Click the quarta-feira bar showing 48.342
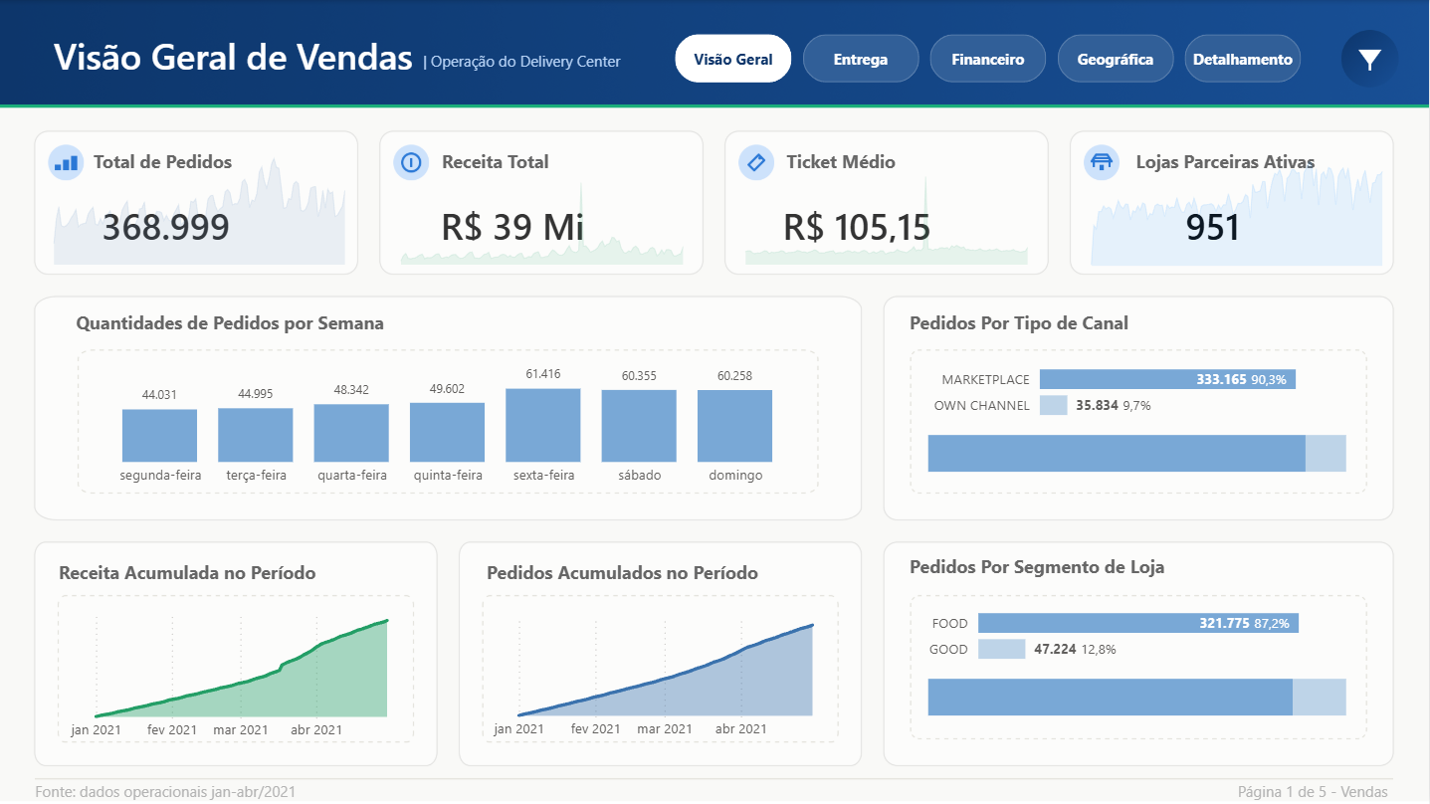Image resolution: width=1430 pixels, height=804 pixels. tap(351, 433)
